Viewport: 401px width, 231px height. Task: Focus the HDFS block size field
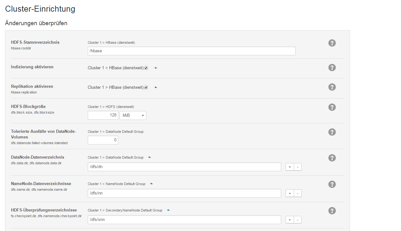click(x=103, y=115)
